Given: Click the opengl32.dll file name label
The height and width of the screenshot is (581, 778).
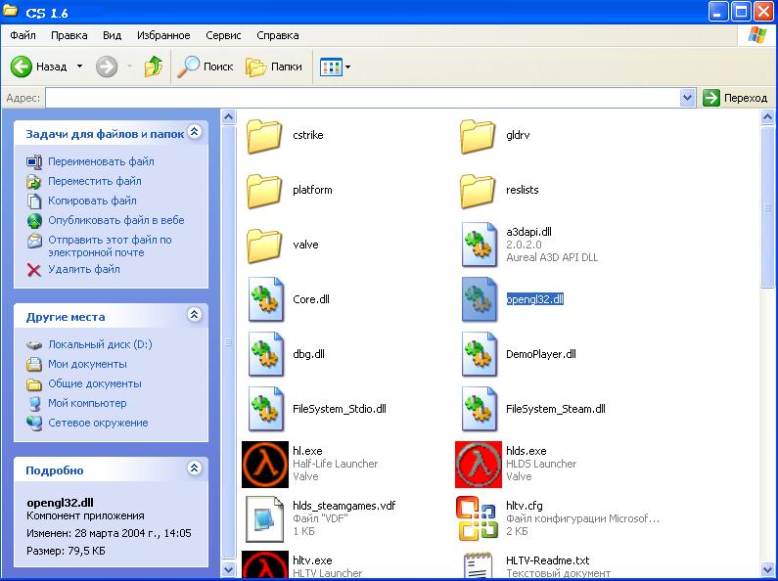Looking at the screenshot, I should tap(535, 299).
